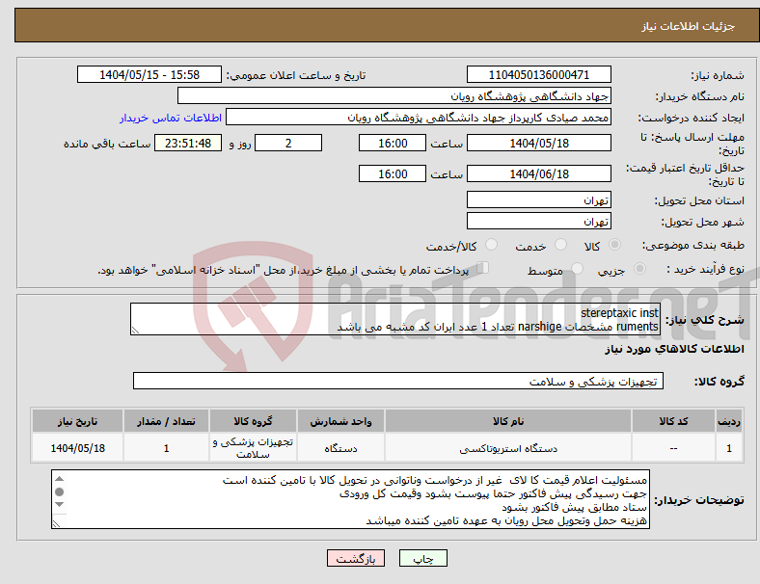Click the request creator field محمد صیادی
Screen dimensions: 760x584
click(x=419, y=118)
